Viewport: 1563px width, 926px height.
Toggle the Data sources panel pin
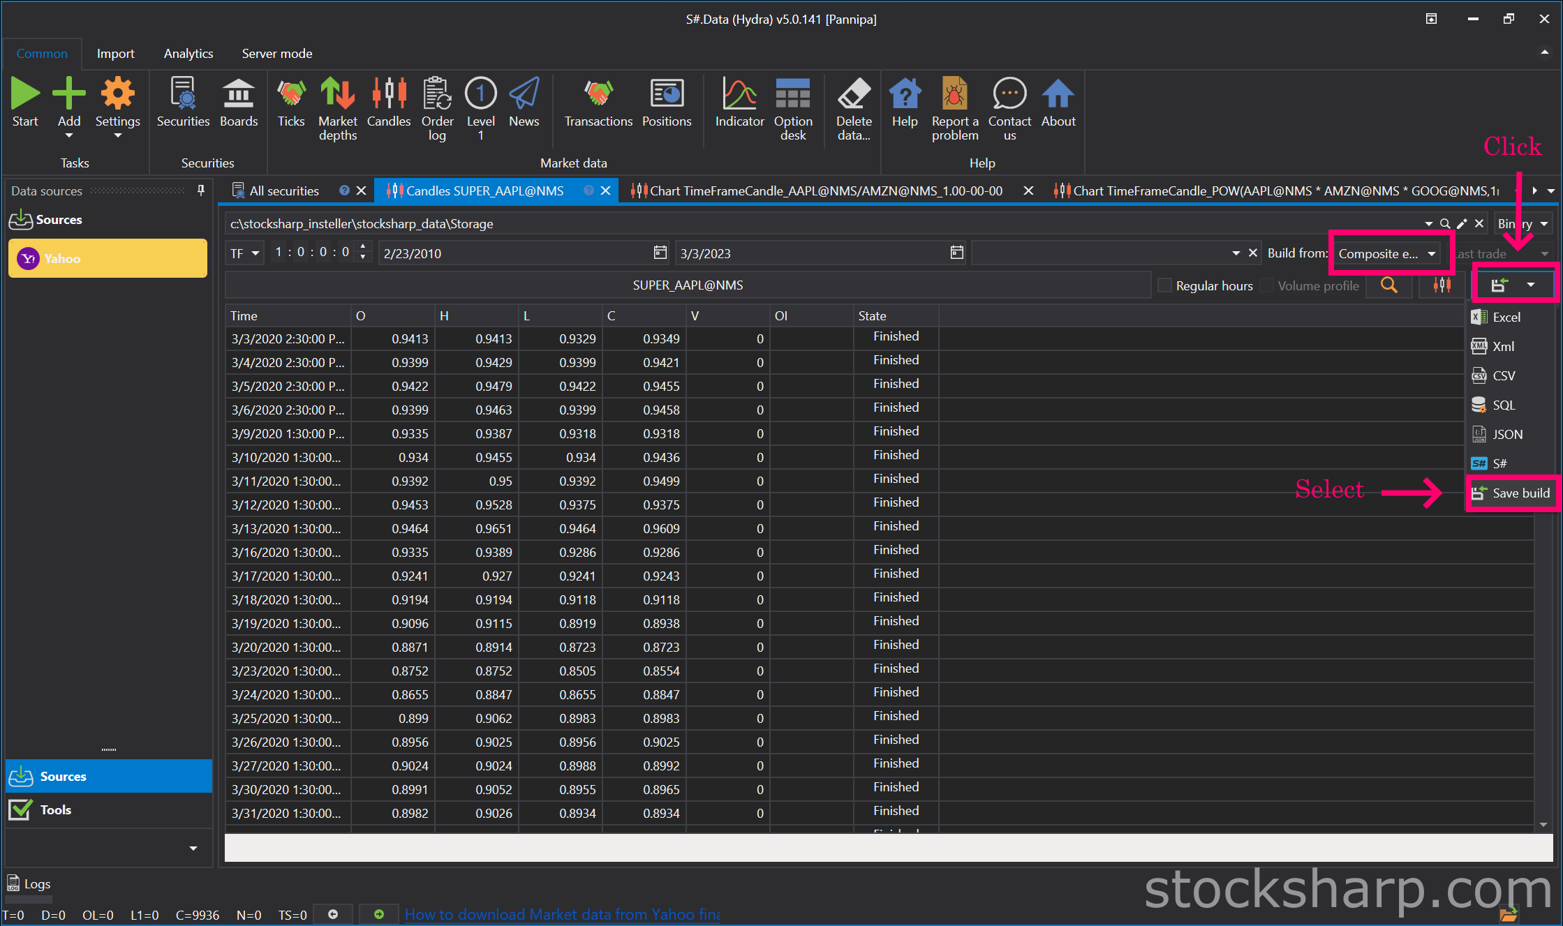pos(201,191)
